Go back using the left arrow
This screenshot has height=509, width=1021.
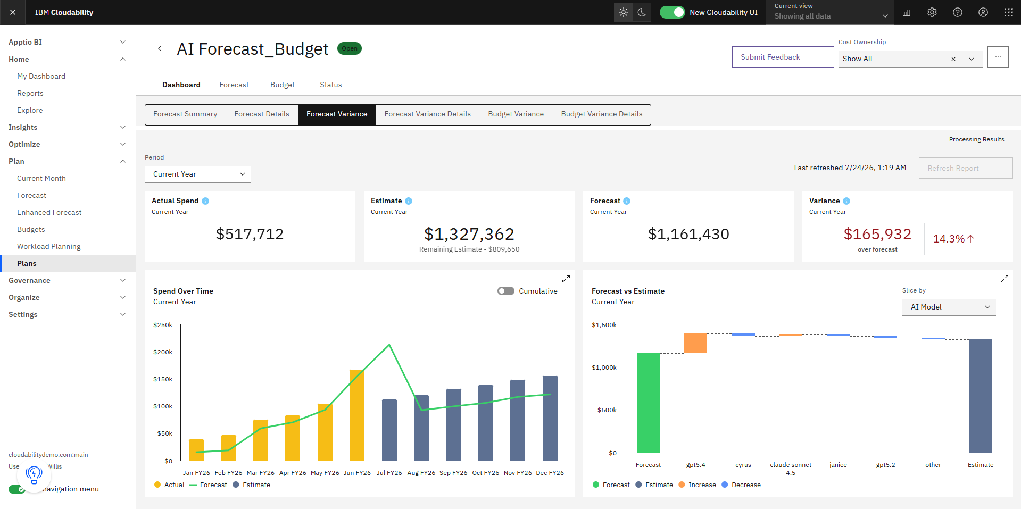[160, 48]
